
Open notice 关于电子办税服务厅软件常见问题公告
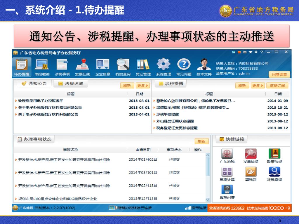point(50,108)
